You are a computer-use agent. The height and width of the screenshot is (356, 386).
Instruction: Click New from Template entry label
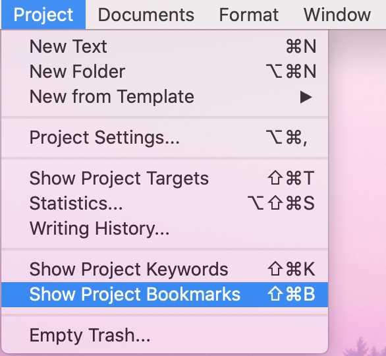tap(112, 96)
